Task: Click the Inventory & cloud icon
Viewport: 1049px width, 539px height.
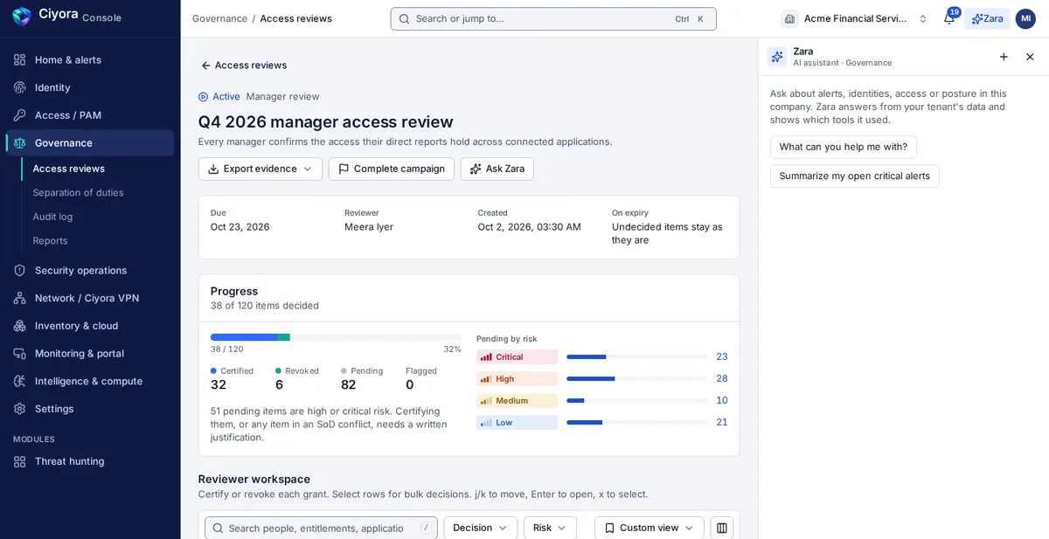Action: (x=19, y=326)
